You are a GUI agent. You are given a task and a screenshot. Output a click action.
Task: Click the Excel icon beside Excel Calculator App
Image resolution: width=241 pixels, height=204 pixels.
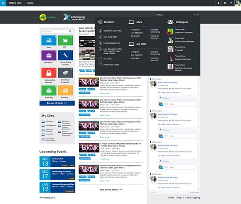pos(100,43)
